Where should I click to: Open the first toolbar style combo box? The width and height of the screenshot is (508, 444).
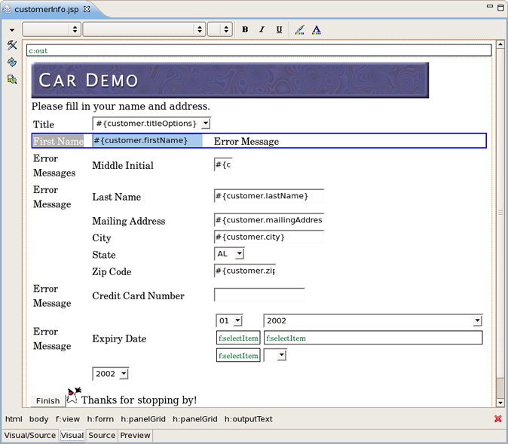tap(51, 29)
